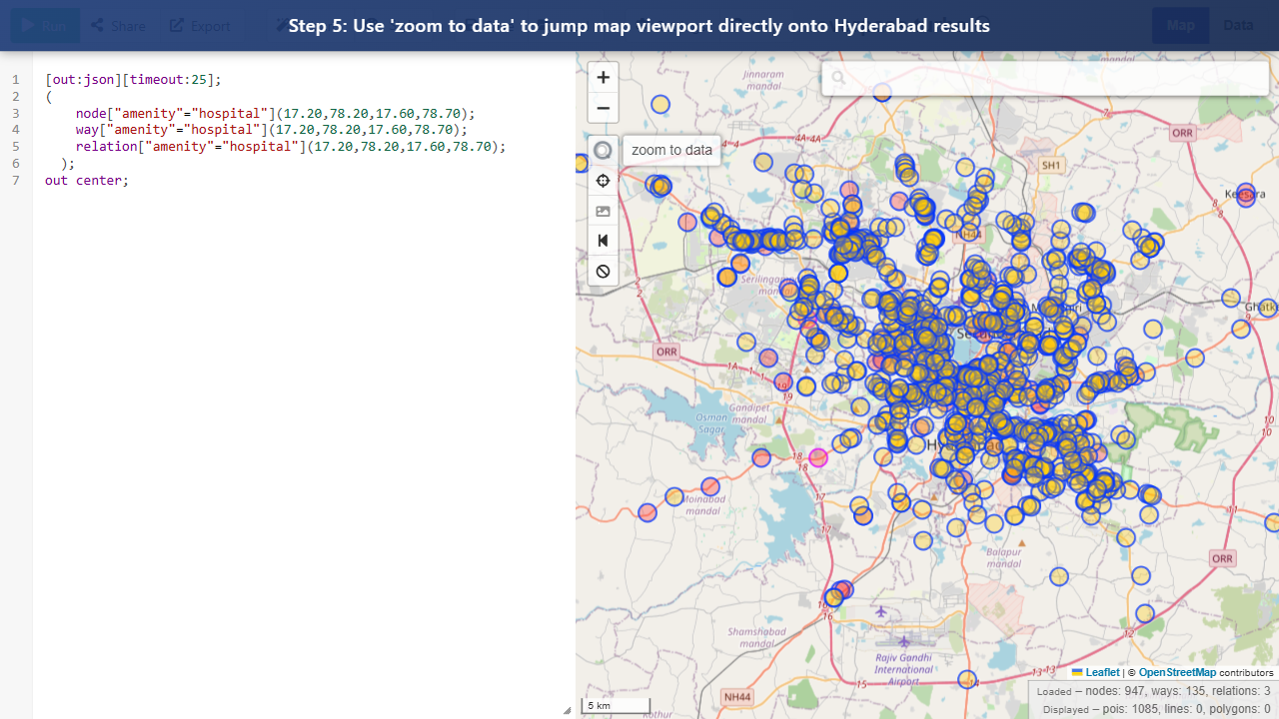Viewport: 1279px width, 719px height.
Task: Open the Leaflet attribution link
Action: (1101, 672)
